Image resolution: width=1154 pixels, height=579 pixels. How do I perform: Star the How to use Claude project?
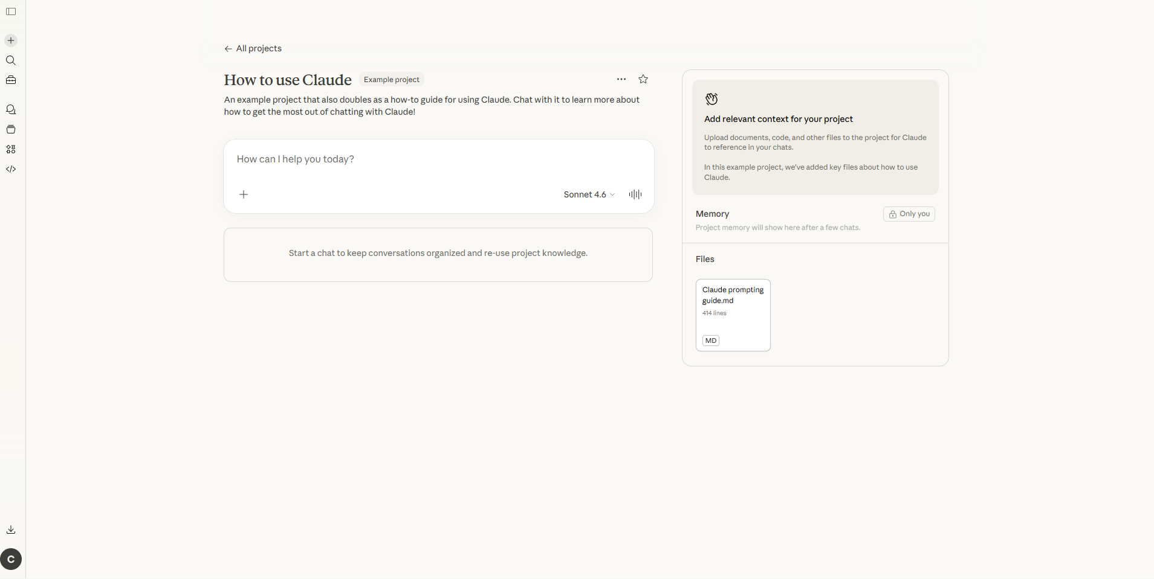point(643,79)
